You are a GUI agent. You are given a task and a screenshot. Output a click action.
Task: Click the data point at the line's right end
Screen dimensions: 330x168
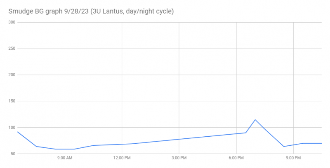(321, 143)
